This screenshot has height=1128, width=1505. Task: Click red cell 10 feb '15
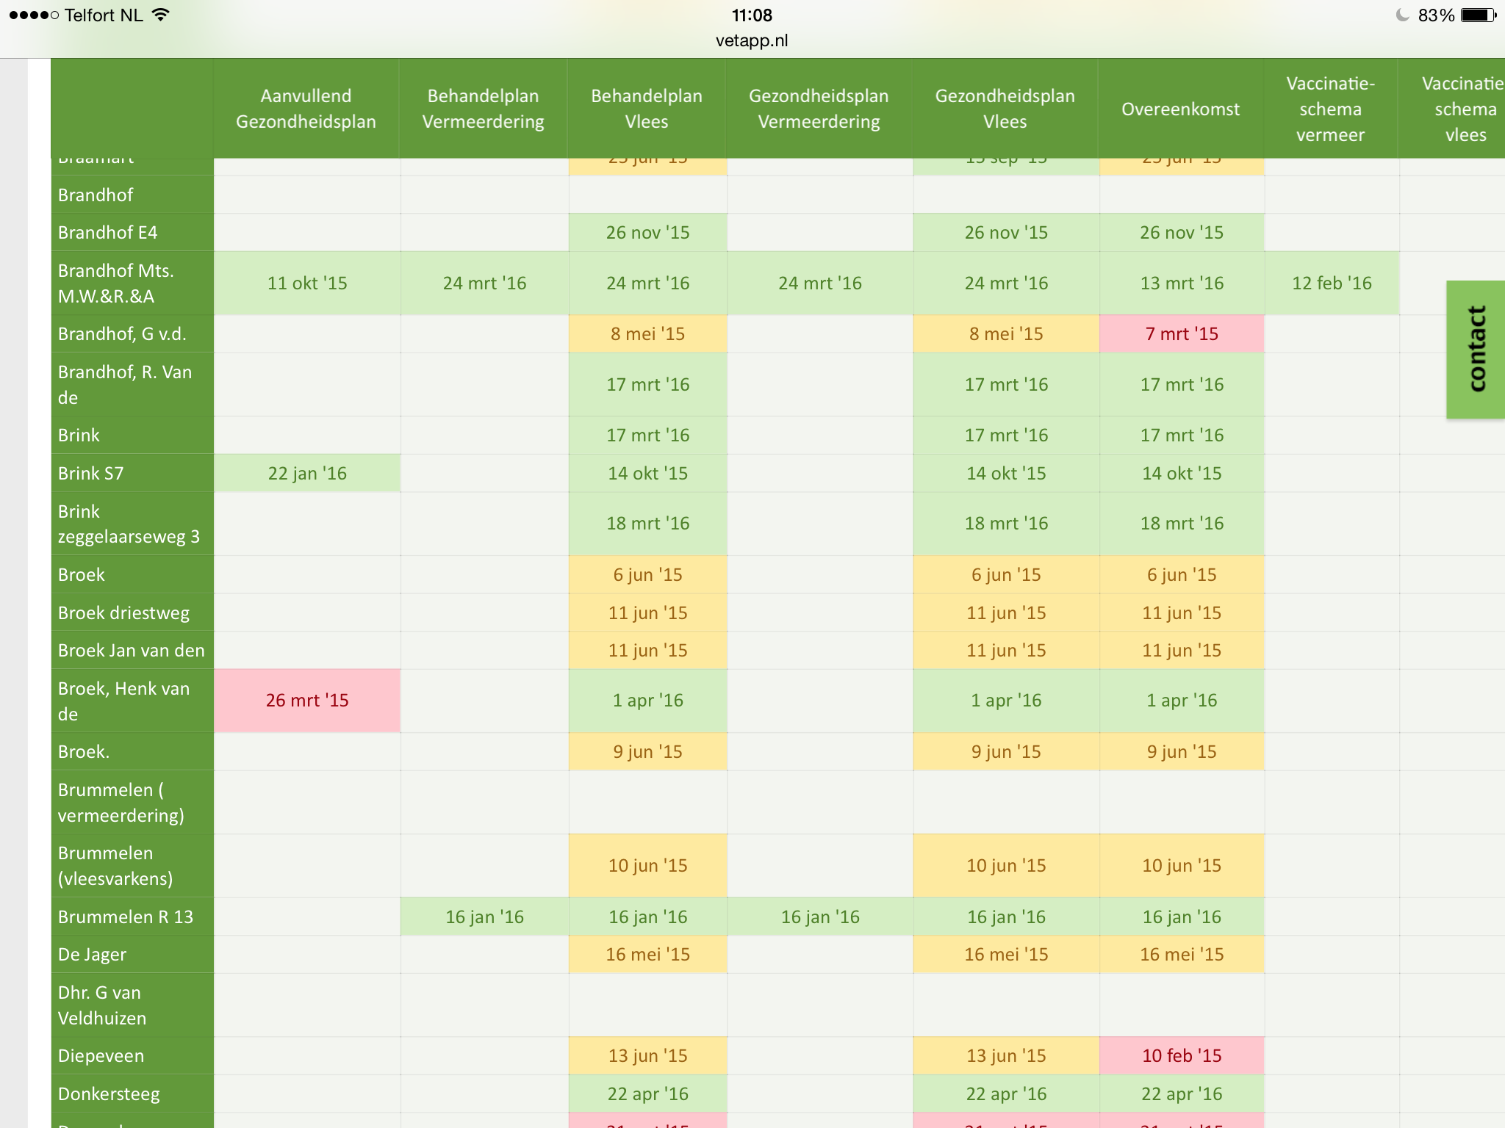coord(1182,1056)
